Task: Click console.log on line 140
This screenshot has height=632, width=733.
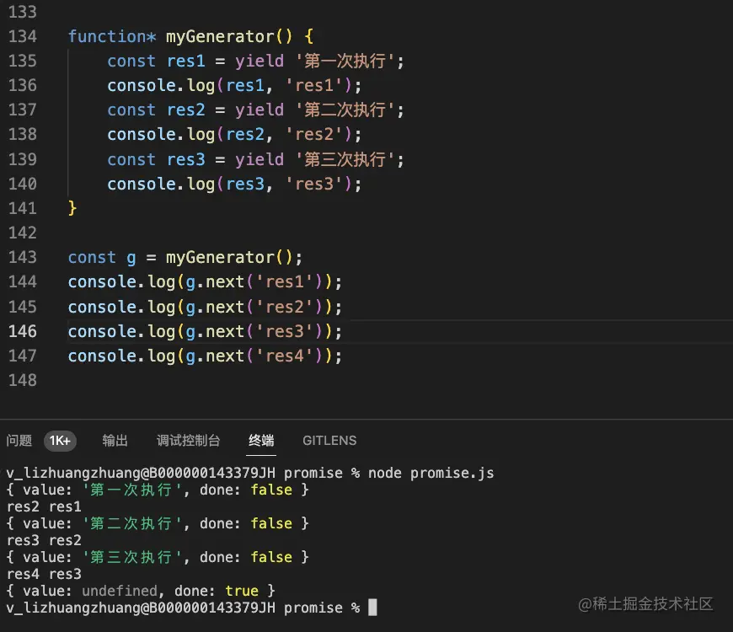Action: (x=161, y=185)
